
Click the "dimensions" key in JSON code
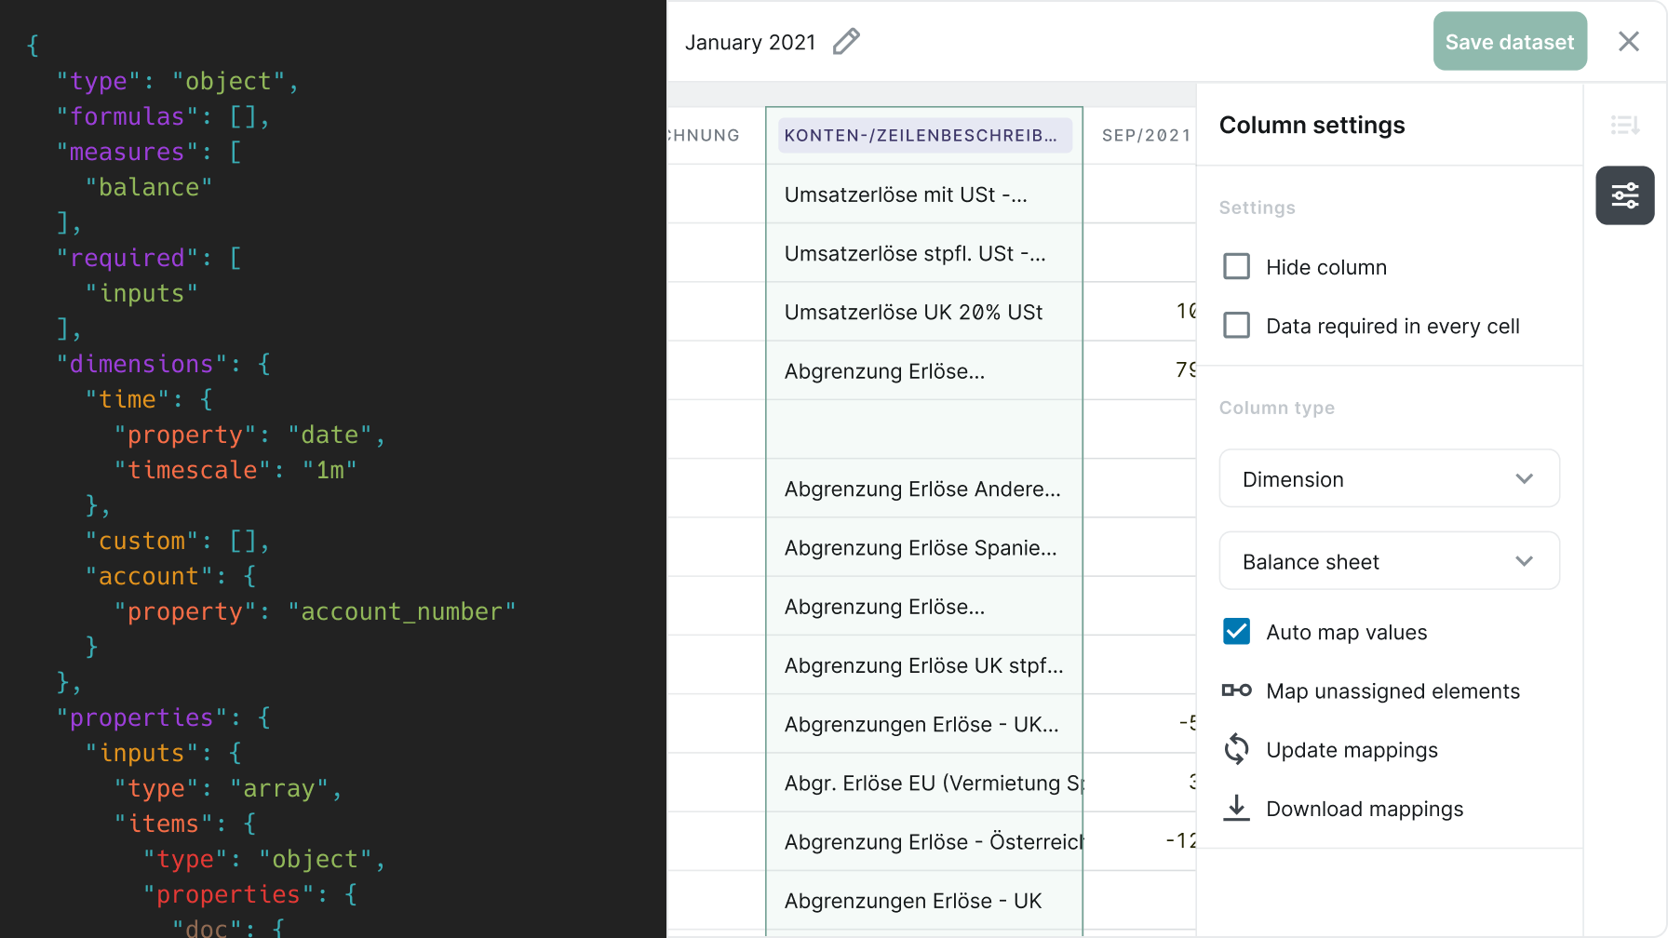point(141,364)
